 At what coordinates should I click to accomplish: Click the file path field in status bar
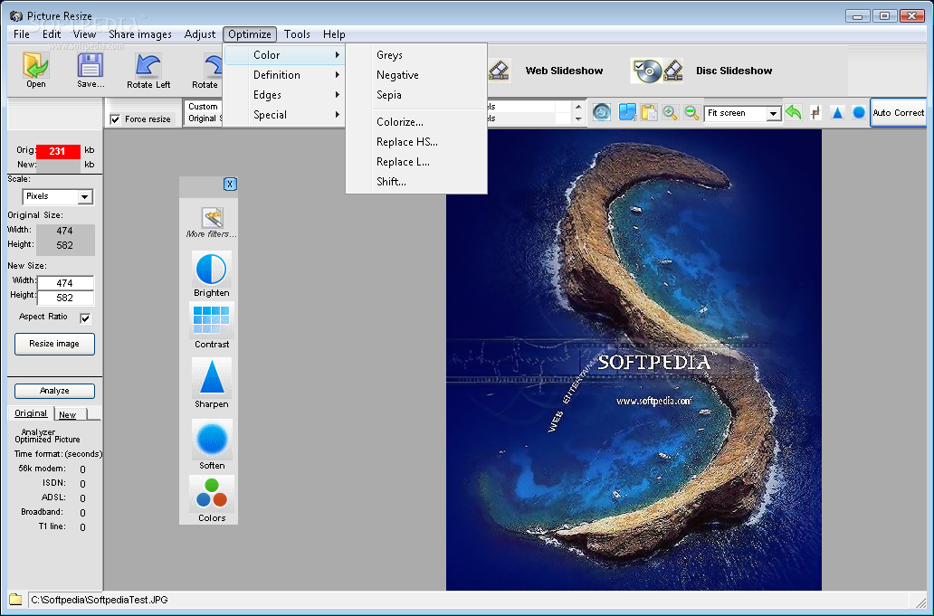click(469, 600)
